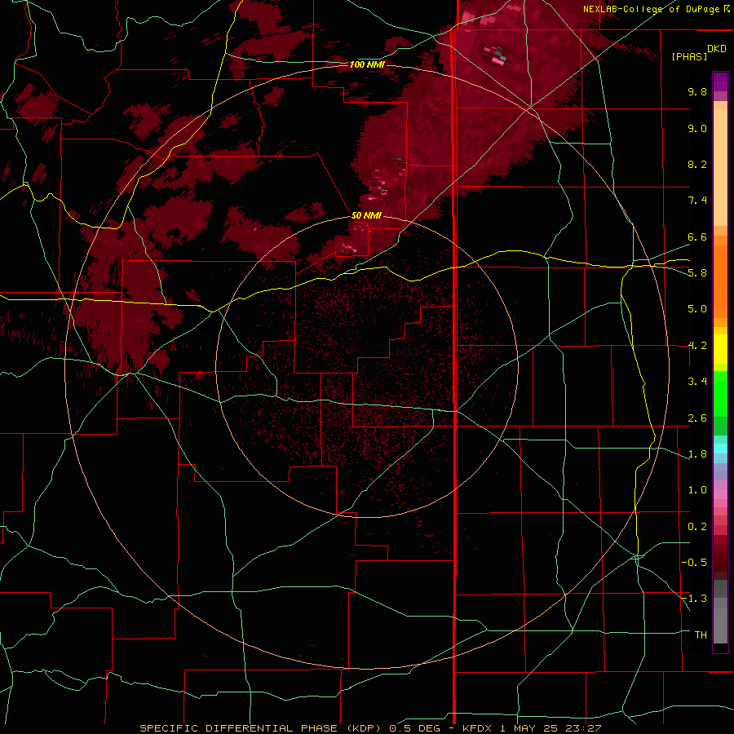Select the 1.8 scale label
Viewport: 734px width, 734px height.
tap(697, 454)
